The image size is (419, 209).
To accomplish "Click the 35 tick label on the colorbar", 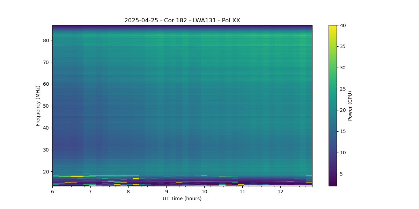I will pos(343,46).
